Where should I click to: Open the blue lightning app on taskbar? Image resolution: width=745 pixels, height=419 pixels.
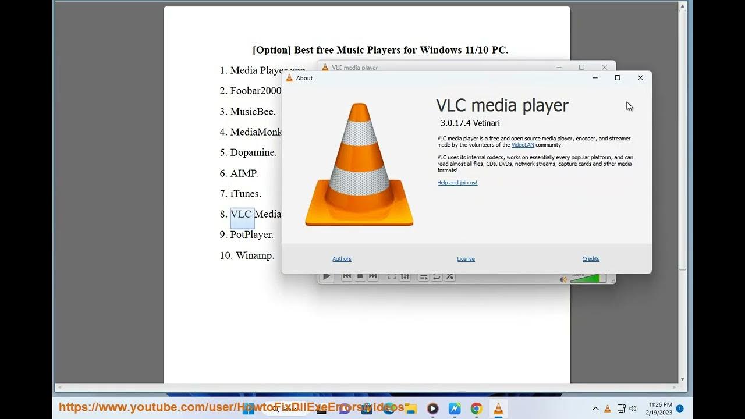click(x=455, y=409)
